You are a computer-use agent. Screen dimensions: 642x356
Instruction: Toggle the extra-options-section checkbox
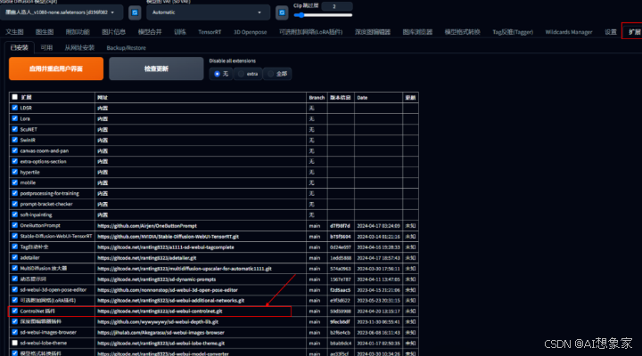coord(15,161)
